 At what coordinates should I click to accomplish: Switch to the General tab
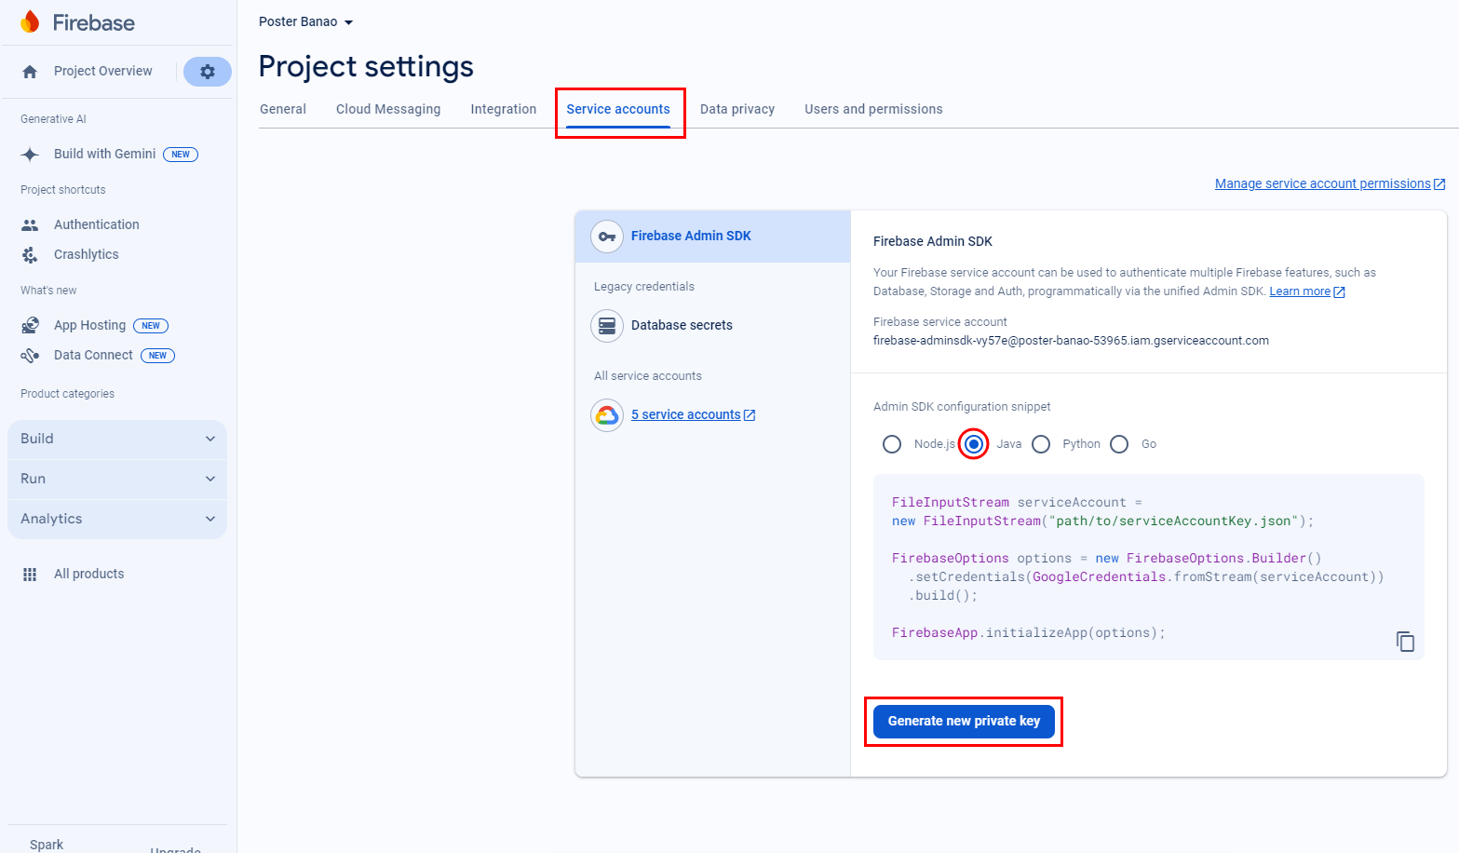[283, 109]
